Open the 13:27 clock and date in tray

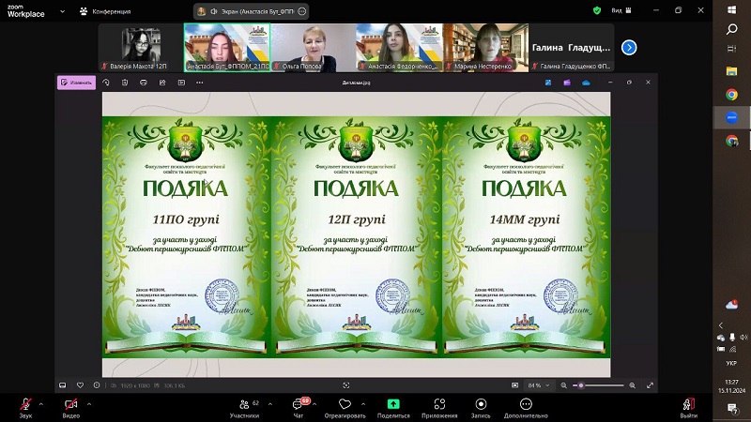click(731, 386)
